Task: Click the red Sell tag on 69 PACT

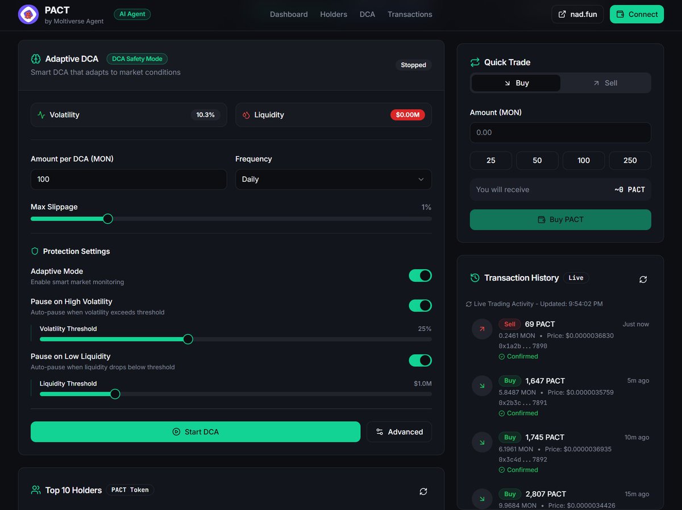Action: 510,324
